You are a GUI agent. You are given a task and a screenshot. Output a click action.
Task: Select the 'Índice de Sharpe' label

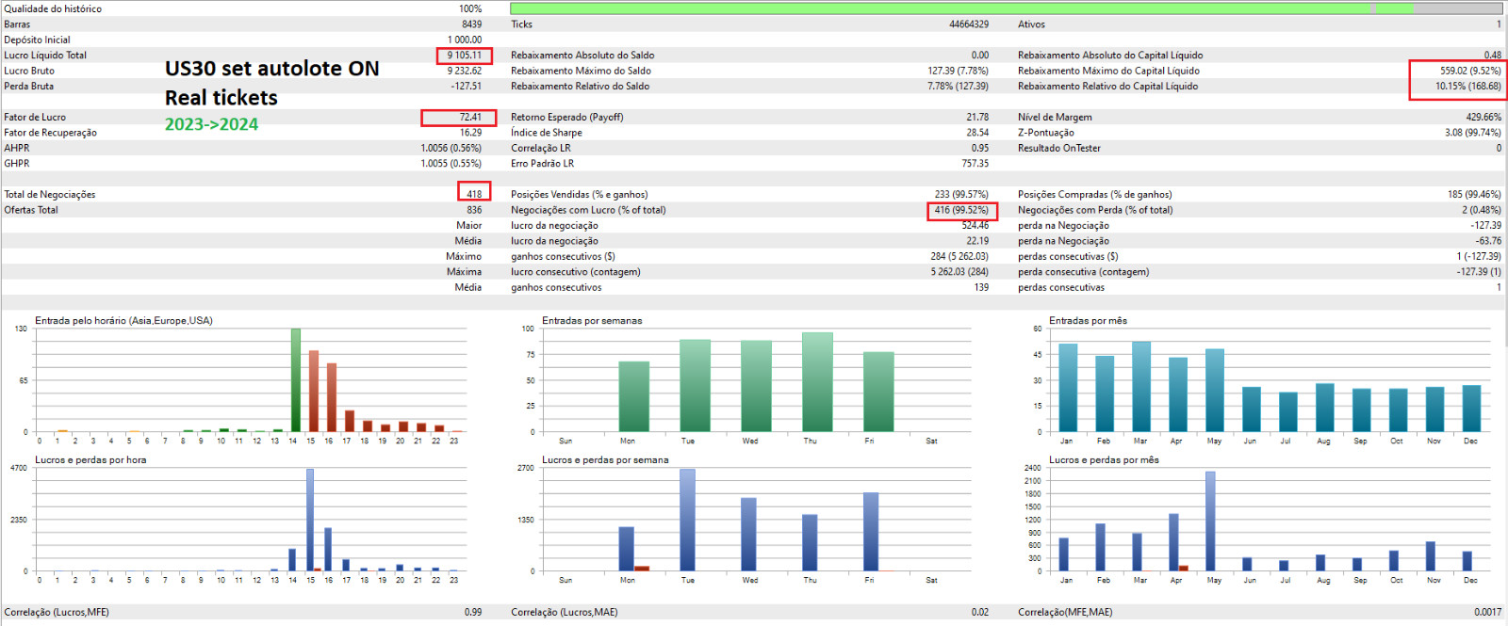tap(547, 133)
